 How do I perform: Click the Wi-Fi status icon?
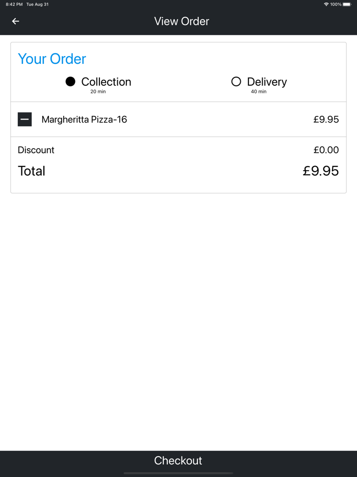coord(326,4)
